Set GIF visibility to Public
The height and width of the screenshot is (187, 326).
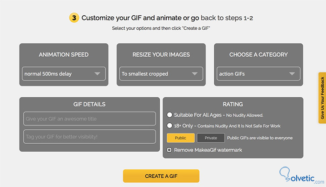(x=181, y=138)
